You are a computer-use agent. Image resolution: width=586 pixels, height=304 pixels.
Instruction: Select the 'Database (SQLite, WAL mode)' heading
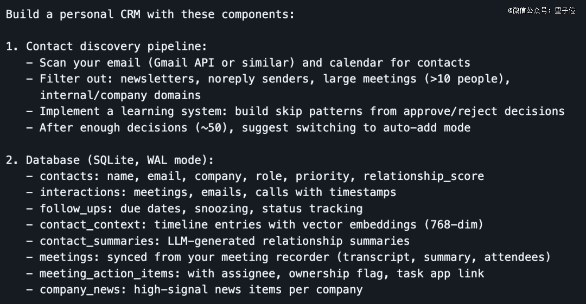[120, 160]
